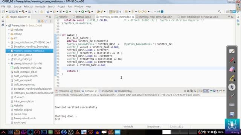This screenshot has width=241, height=135.
Task: Open the Edit menu
Action: (x=9, y=6)
